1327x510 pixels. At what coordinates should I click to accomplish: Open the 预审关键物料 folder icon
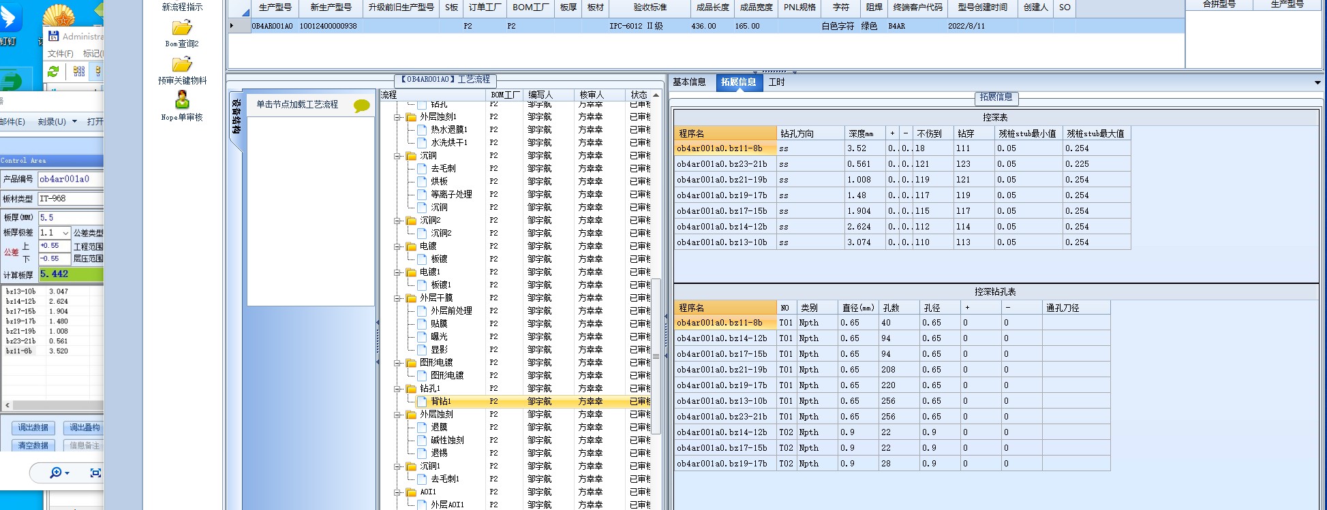click(182, 65)
